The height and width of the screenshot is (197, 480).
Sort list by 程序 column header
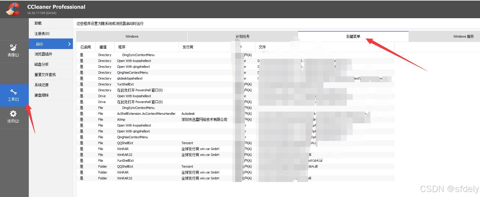coord(122,47)
